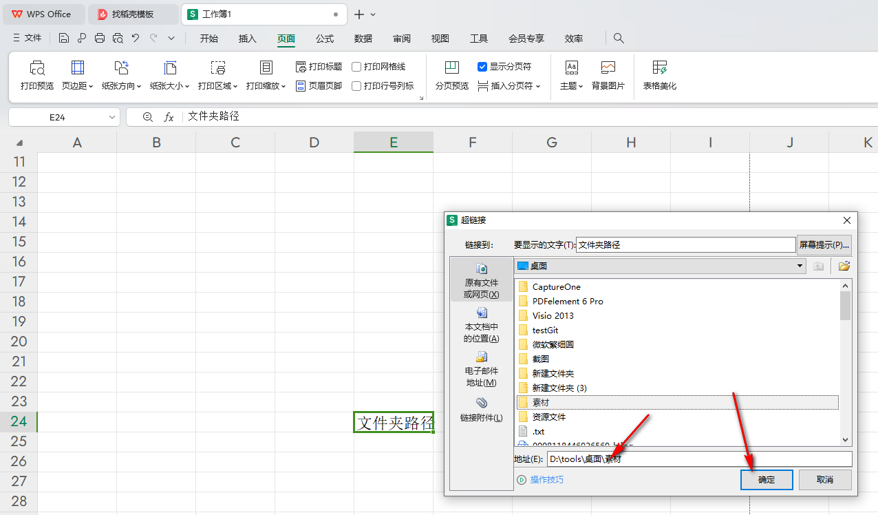Expand the quick access toolbar chevron
The width and height of the screenshot is (878, 515).
click(171, 38)
